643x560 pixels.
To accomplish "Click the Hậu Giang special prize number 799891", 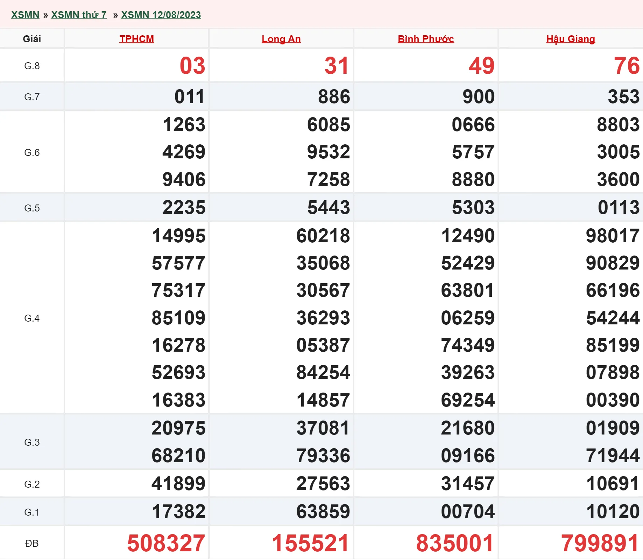I will click(x=600, y=543).
